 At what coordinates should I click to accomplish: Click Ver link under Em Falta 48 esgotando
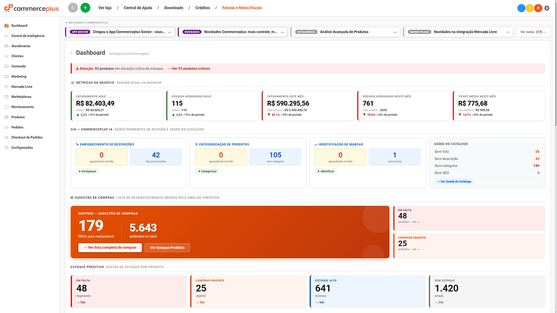click(81, 302)
